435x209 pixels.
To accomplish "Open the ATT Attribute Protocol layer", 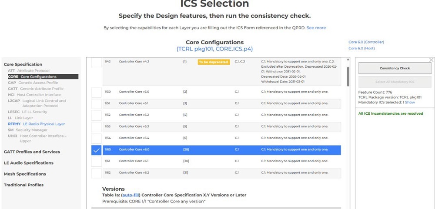I will click(x=29, y=70).
